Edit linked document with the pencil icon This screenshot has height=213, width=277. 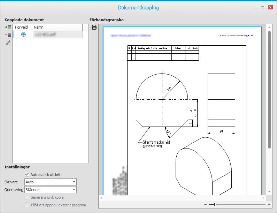click(8, 43)
